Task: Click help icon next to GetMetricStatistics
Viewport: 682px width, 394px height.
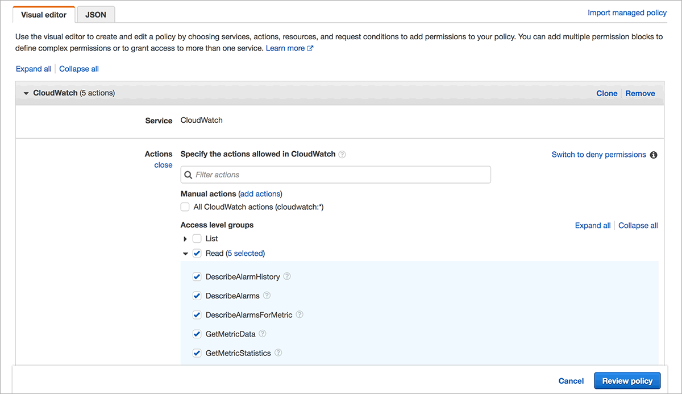Action: click(x=278, y=353)
